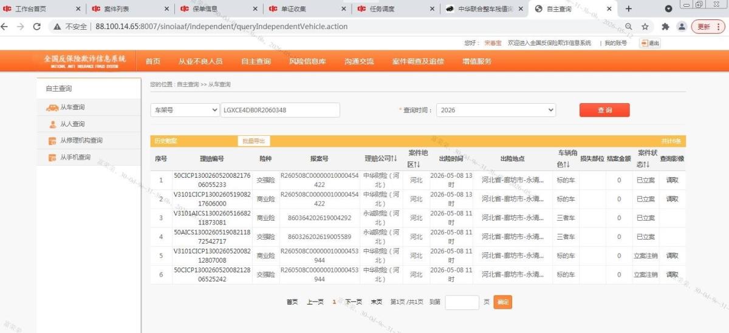Click the not-secure warning triangle icon
729x333 pixels.
(x=57, y=27)
